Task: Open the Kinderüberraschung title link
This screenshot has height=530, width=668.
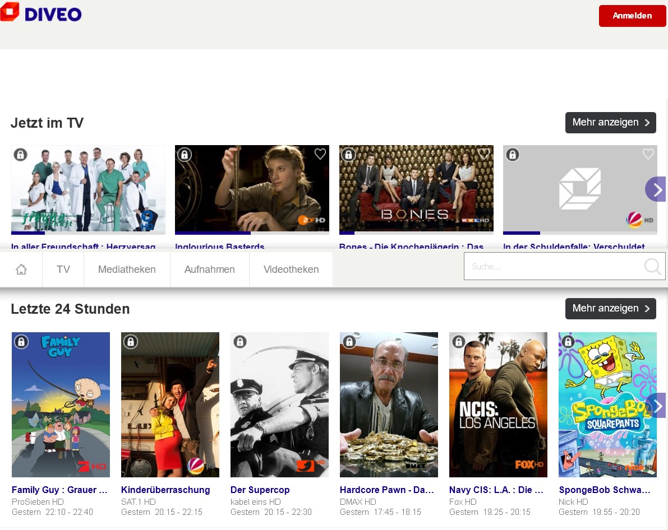Action: (165, 490)
